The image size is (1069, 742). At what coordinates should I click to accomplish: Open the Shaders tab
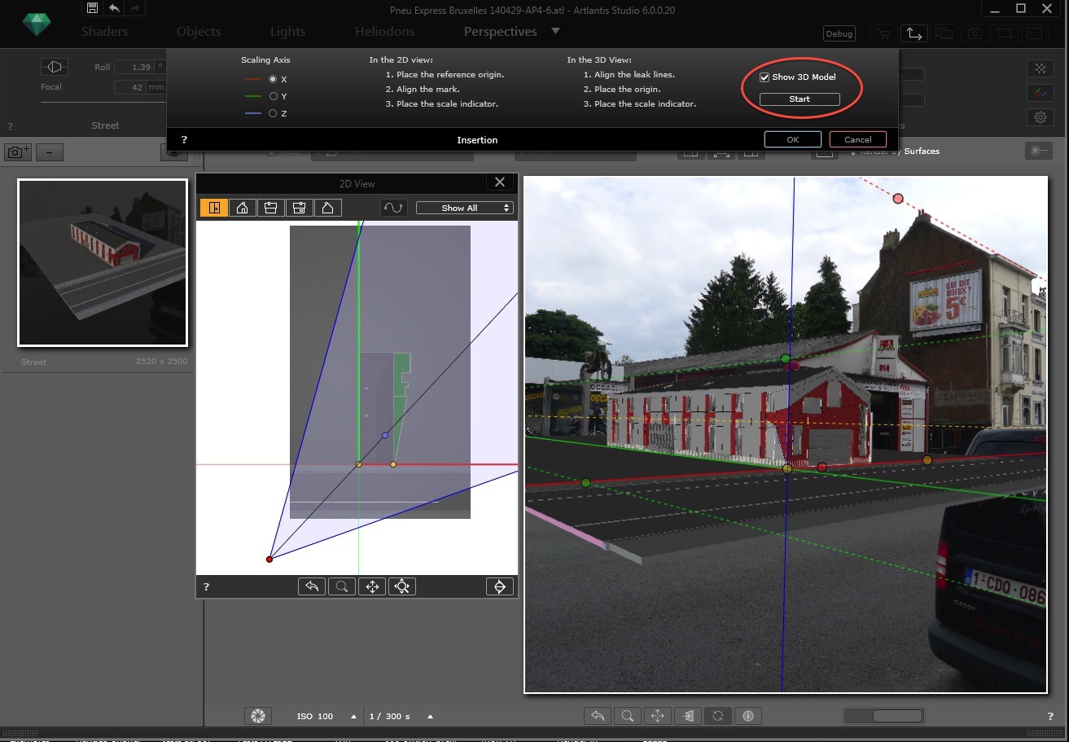pos(104,32)
